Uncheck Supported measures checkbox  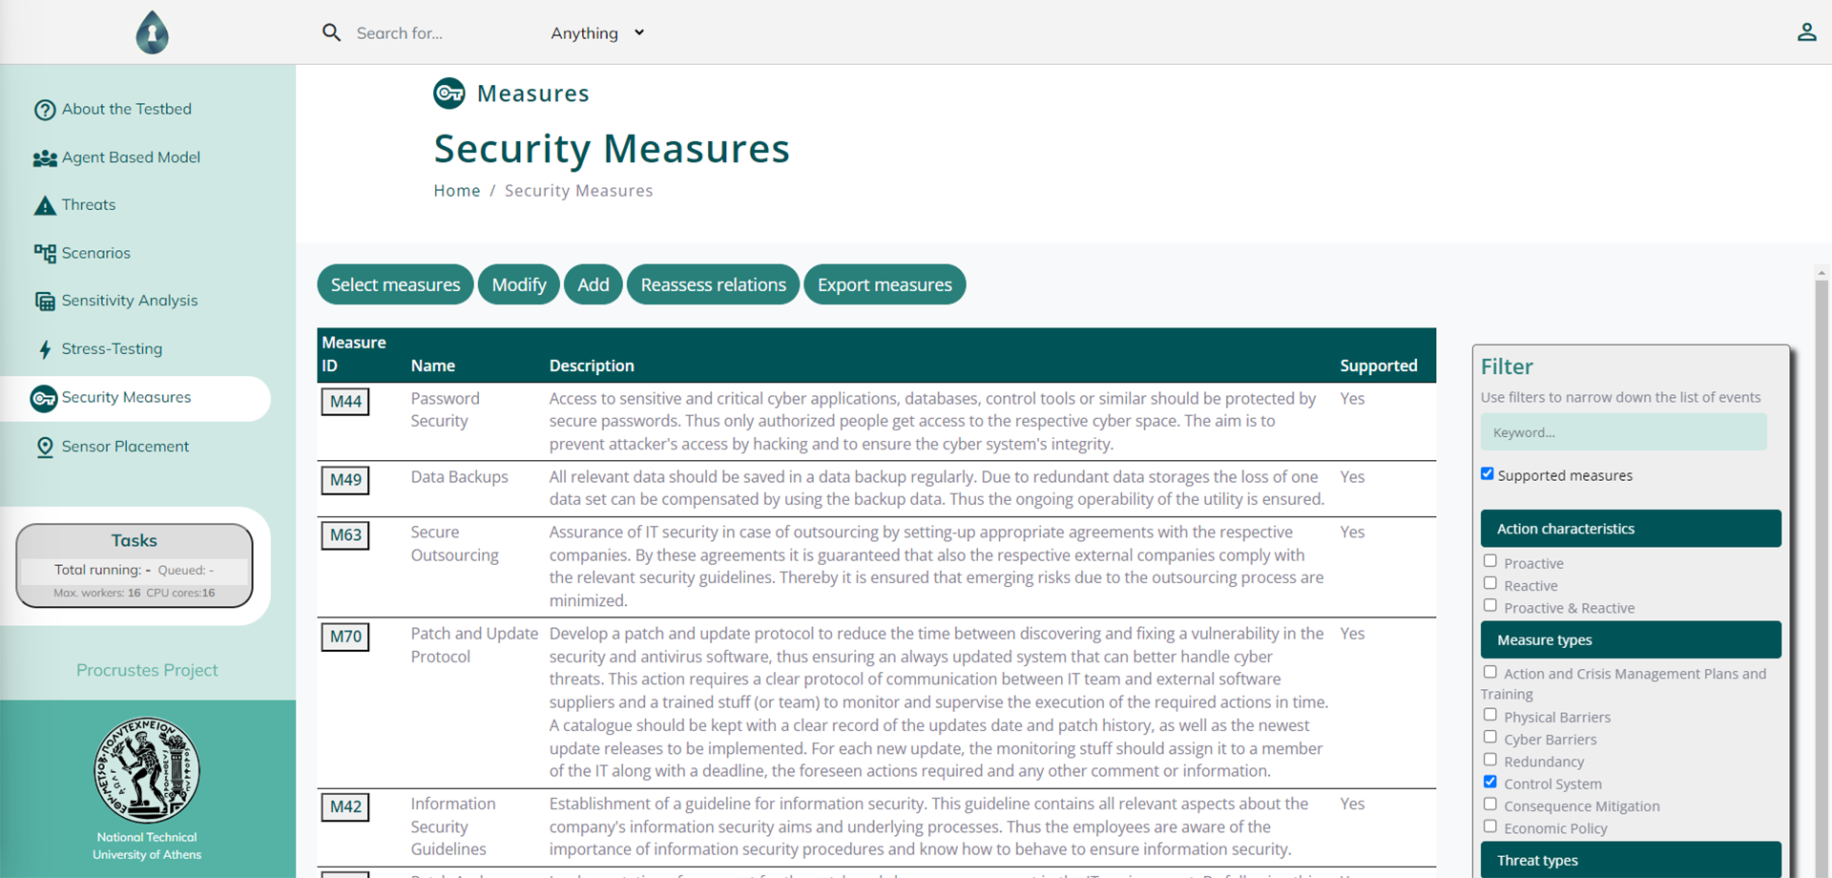coord(1488,473)
